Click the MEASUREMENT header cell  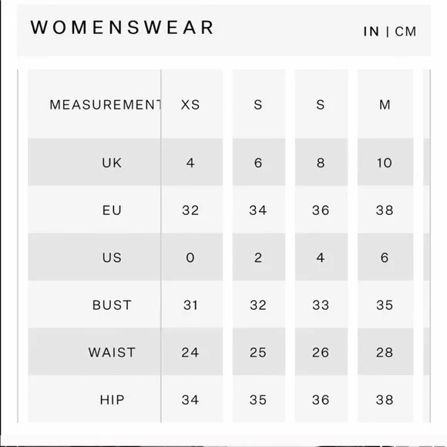(x=94, y=105)
